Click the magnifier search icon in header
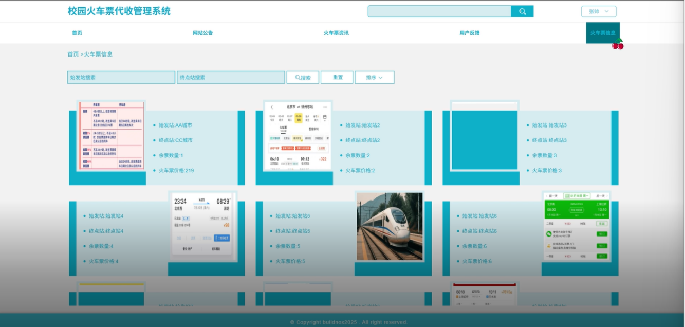The width and height of the screenshot is (685, 327). point(522,11)
